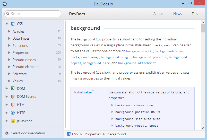
Task: Open the background-origin link
Action: click(116, 57)
